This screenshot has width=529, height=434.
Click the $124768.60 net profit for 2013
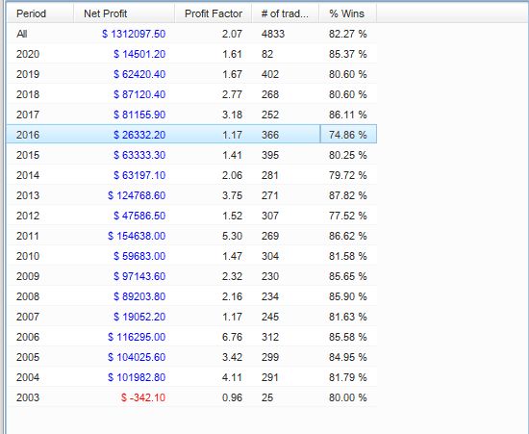pos(137,195)
